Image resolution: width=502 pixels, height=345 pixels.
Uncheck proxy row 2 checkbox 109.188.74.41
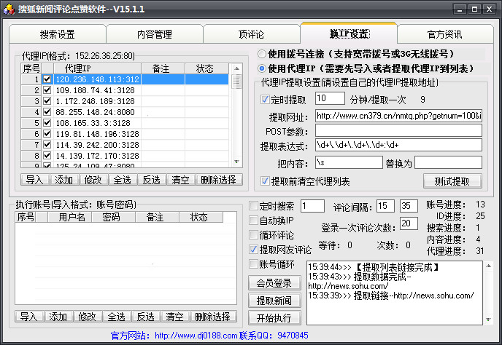click(x=47, y=90)
